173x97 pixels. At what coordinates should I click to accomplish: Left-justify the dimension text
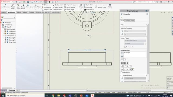click(x=122, y=63)
